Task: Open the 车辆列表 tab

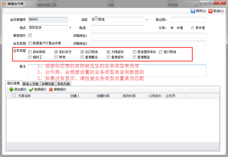Action: [48, 84]
